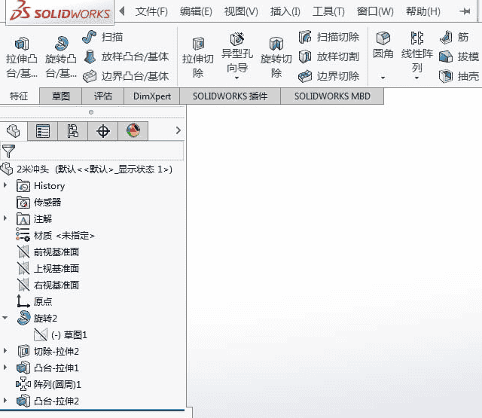Expand the 注解 (Annotations) folder

tap(5, 218)
